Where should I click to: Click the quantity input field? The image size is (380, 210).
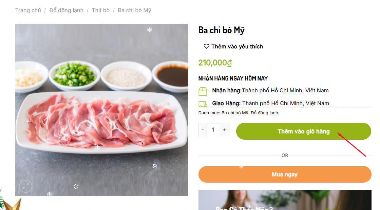pyautogui.click(x=213, y=130)
